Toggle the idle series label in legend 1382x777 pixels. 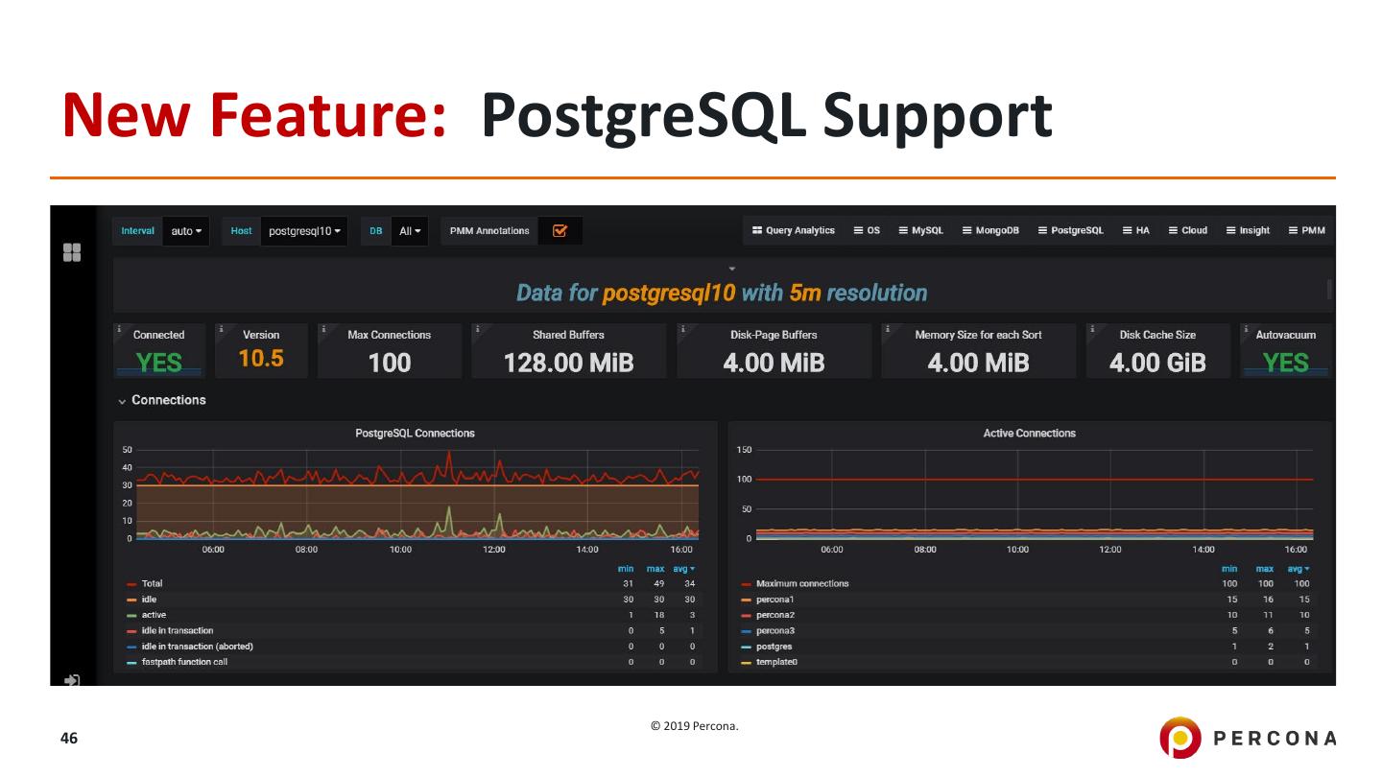pyautogui.click(x=149, y=600)
